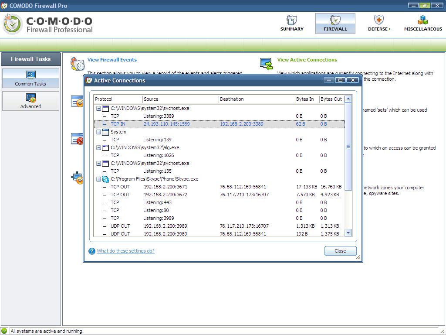Go to the Miscellaneous tab
This screenshot has width=446, height=335.
(423, 24)
